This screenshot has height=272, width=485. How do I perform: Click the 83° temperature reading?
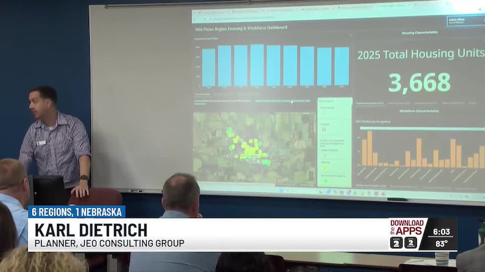click(x=442, y=244)
